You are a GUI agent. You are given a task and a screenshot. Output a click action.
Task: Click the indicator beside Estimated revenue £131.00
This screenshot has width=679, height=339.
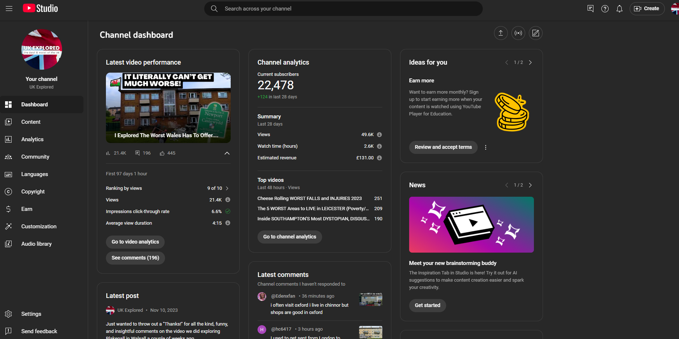click(x=379, y=158)
